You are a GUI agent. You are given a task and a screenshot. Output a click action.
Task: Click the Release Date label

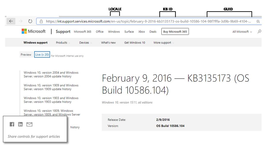click(x=117, y=120)
